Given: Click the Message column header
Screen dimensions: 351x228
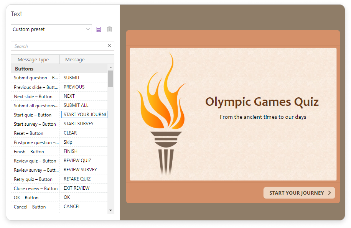Looking at the screenshot, I should point(75,59).
